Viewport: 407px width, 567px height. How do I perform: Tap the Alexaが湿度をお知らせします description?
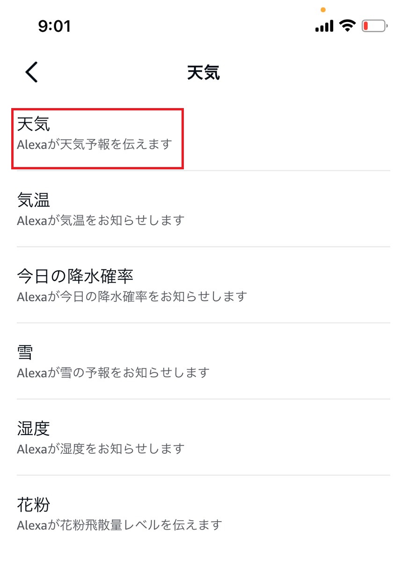101,449
